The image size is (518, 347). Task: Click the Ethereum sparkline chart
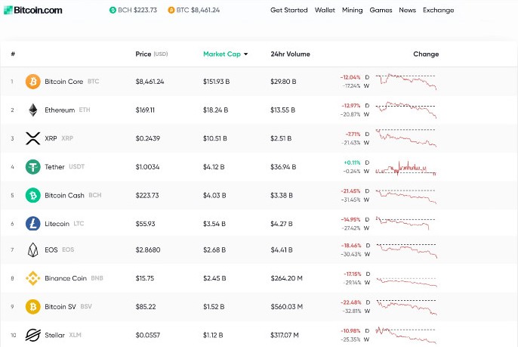pyautogui.click(x=406, y=110)
